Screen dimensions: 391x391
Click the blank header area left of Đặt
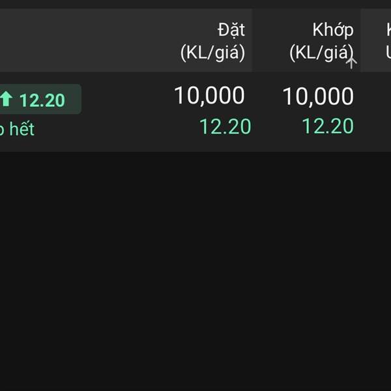pyautogui.click(x=87, y=40)
